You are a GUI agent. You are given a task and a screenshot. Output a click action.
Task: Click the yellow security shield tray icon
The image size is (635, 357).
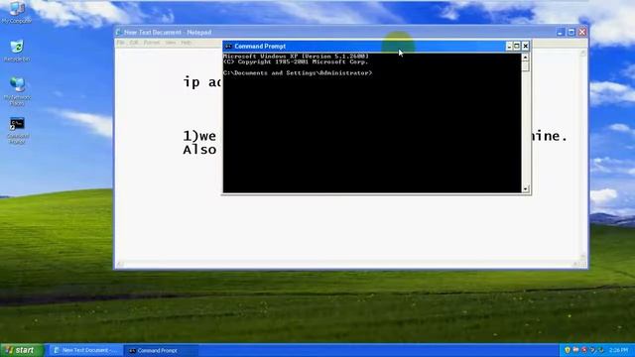click(x=568, y=350)
